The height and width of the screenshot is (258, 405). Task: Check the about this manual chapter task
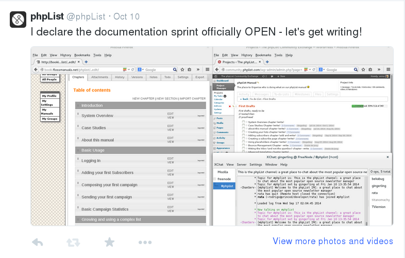243,128
